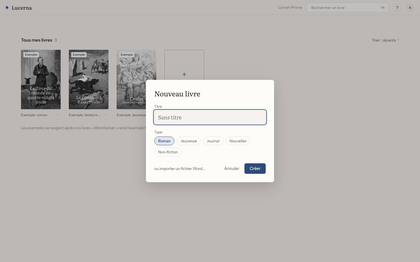The image size is (420, 262).
Task: Click the Nouveau livre dialog heading
Action: tap(177, 94)
